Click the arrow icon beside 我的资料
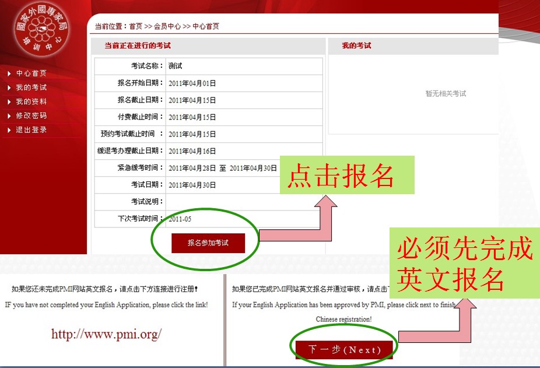540x368 pixels. coord(10,102)
